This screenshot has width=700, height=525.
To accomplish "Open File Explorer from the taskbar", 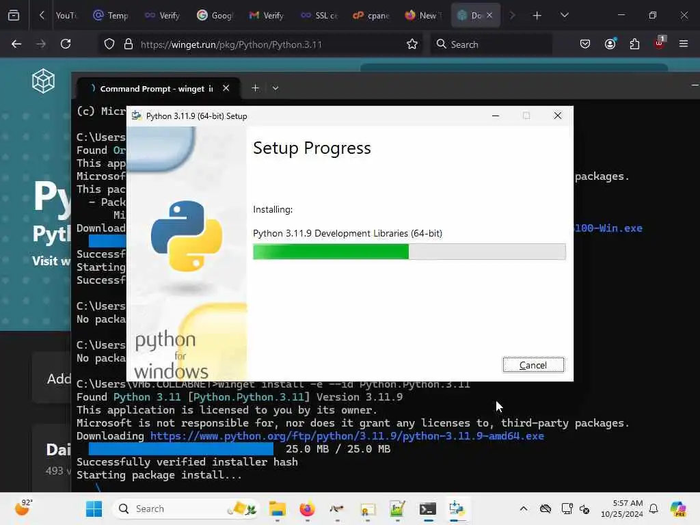I will [278, 509].
